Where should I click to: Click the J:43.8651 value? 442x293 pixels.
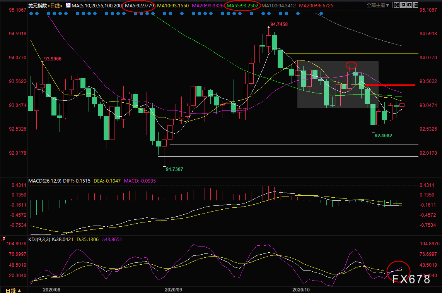coord(112,239)
